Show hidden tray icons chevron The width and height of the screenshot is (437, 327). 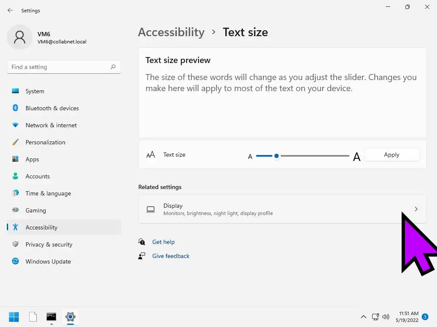pos(364,317)
